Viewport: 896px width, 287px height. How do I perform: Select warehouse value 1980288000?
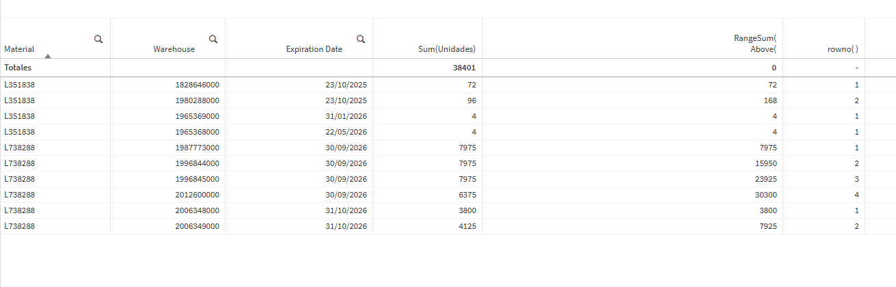[x=196, y=100]
